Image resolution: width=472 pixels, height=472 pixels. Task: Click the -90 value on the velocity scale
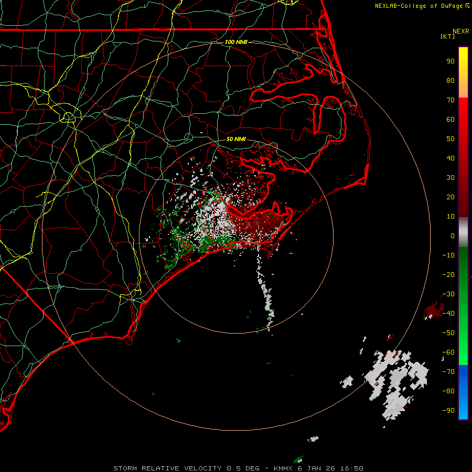coord(448,411)
